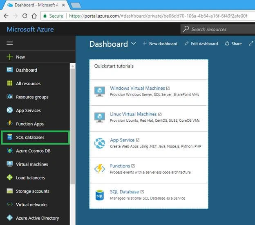Click the App Service tile icon
255x225 pixels.
[100, 143]
